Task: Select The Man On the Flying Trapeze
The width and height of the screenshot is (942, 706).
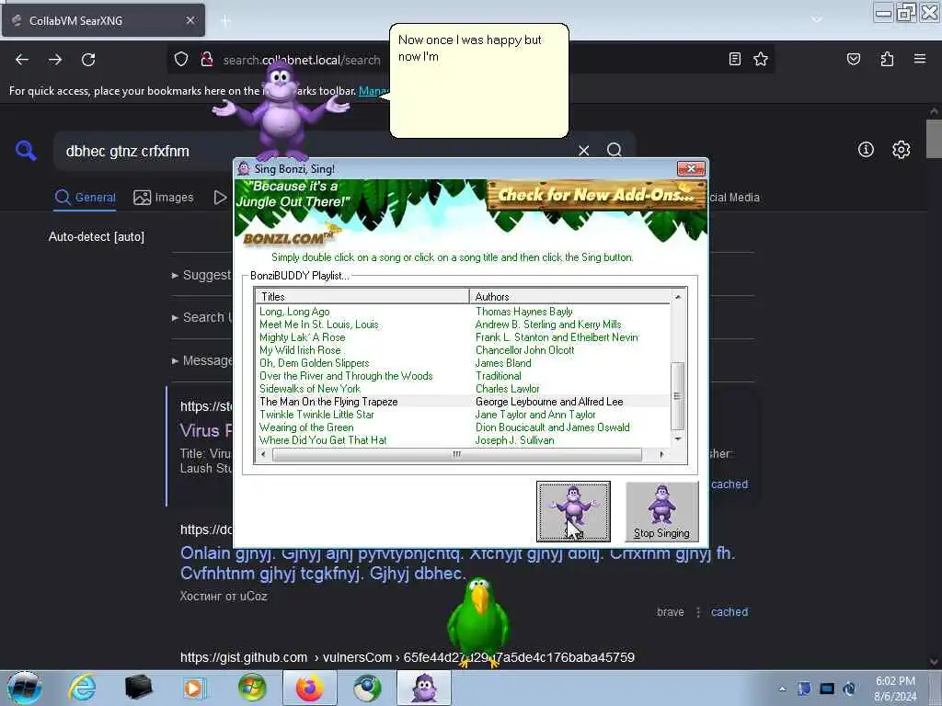Action: [x=328, y=402]
